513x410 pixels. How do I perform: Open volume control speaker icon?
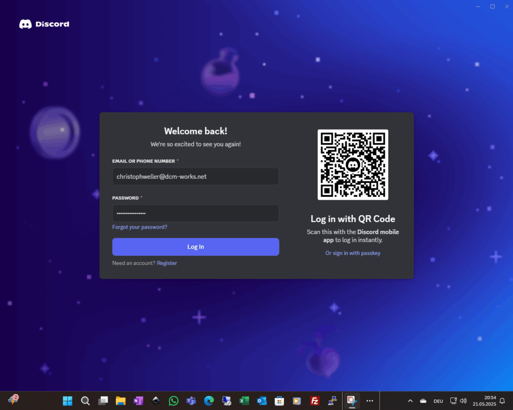463,401
